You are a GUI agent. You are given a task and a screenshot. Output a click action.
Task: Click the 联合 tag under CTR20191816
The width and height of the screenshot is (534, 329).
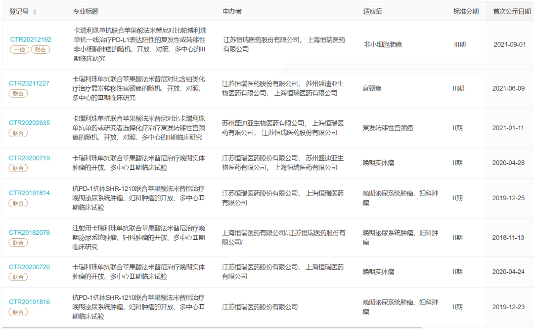[x=18, y=312]
